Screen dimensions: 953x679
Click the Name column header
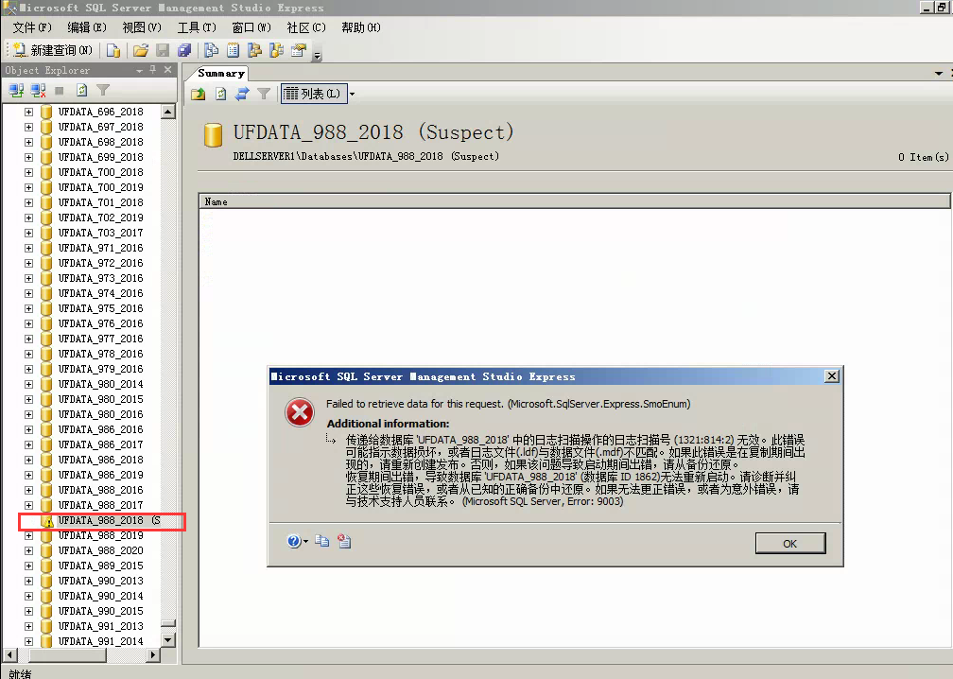(x=575, y=201)
